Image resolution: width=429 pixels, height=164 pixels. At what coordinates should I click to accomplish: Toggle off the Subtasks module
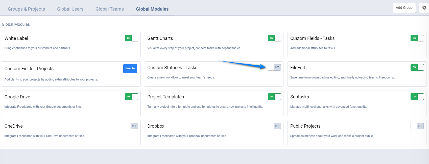pyautogui.click(x=417, y=97)
